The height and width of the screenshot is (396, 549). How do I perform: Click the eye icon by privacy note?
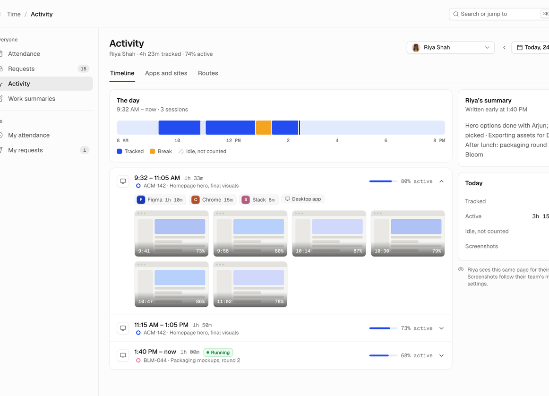pyautogui.click(x=461, y=270)
